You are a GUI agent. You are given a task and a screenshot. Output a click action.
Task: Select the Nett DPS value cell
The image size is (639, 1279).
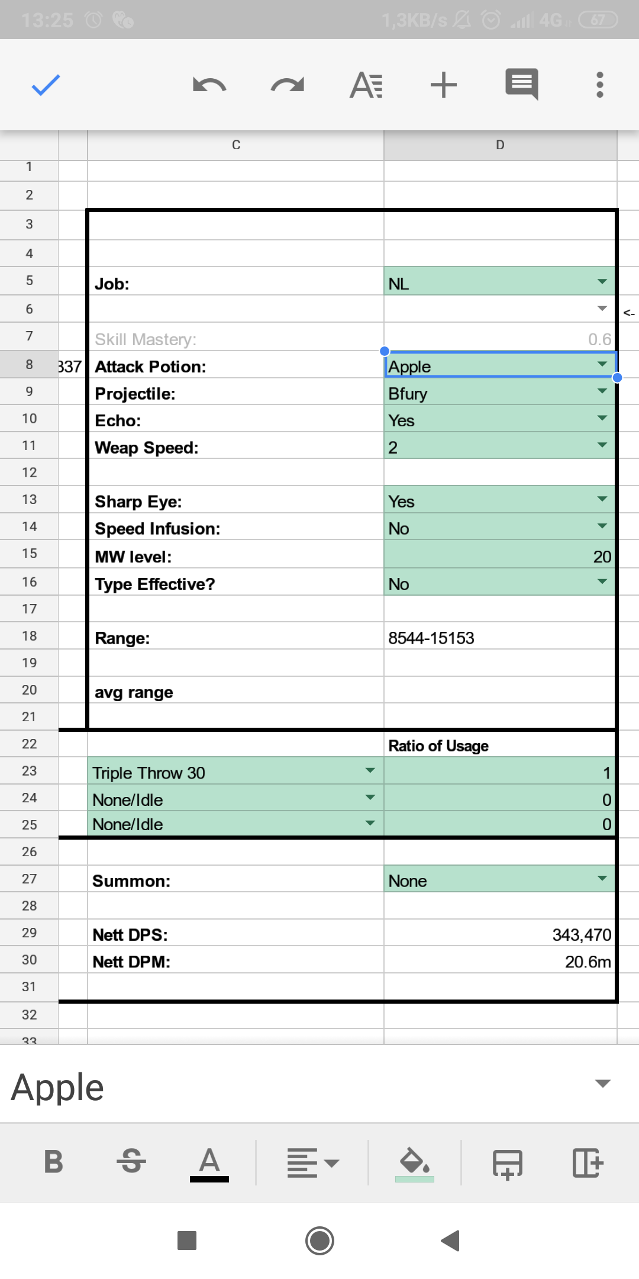pos(500,933)
